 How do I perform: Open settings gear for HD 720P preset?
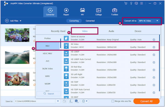click(154, 85)
